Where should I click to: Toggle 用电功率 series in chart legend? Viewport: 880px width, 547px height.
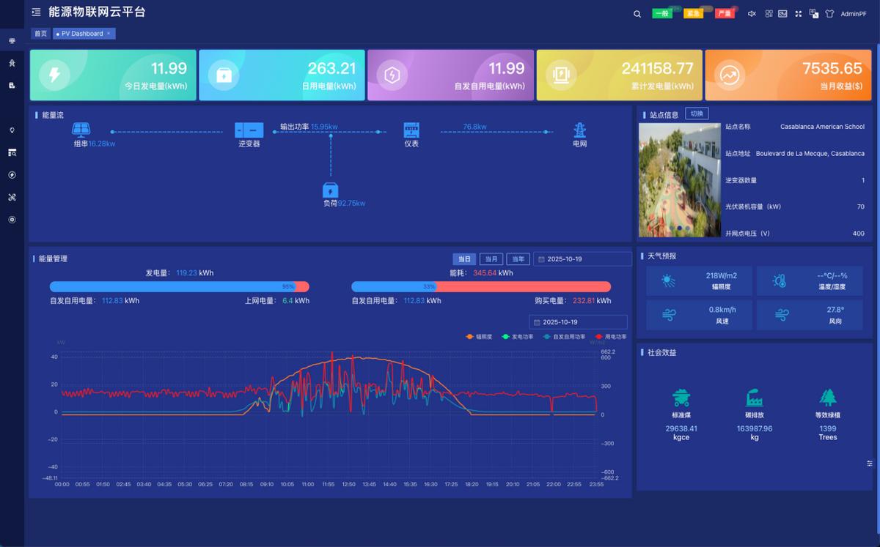click(610, 337)
